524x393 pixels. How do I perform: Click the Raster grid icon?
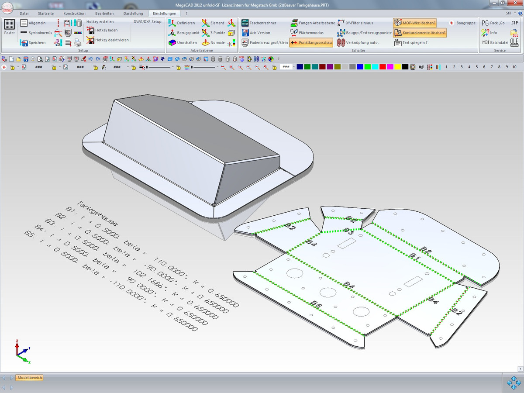tap(9, 25)
